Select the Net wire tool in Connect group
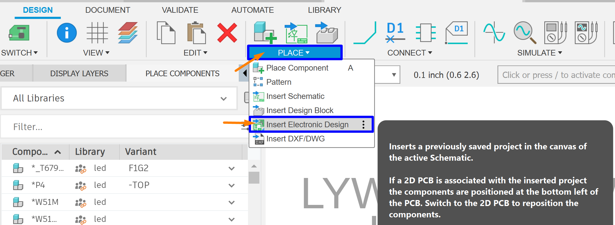Image resolution: width=615 pixels, height=225 pixels. click(365, 33)
